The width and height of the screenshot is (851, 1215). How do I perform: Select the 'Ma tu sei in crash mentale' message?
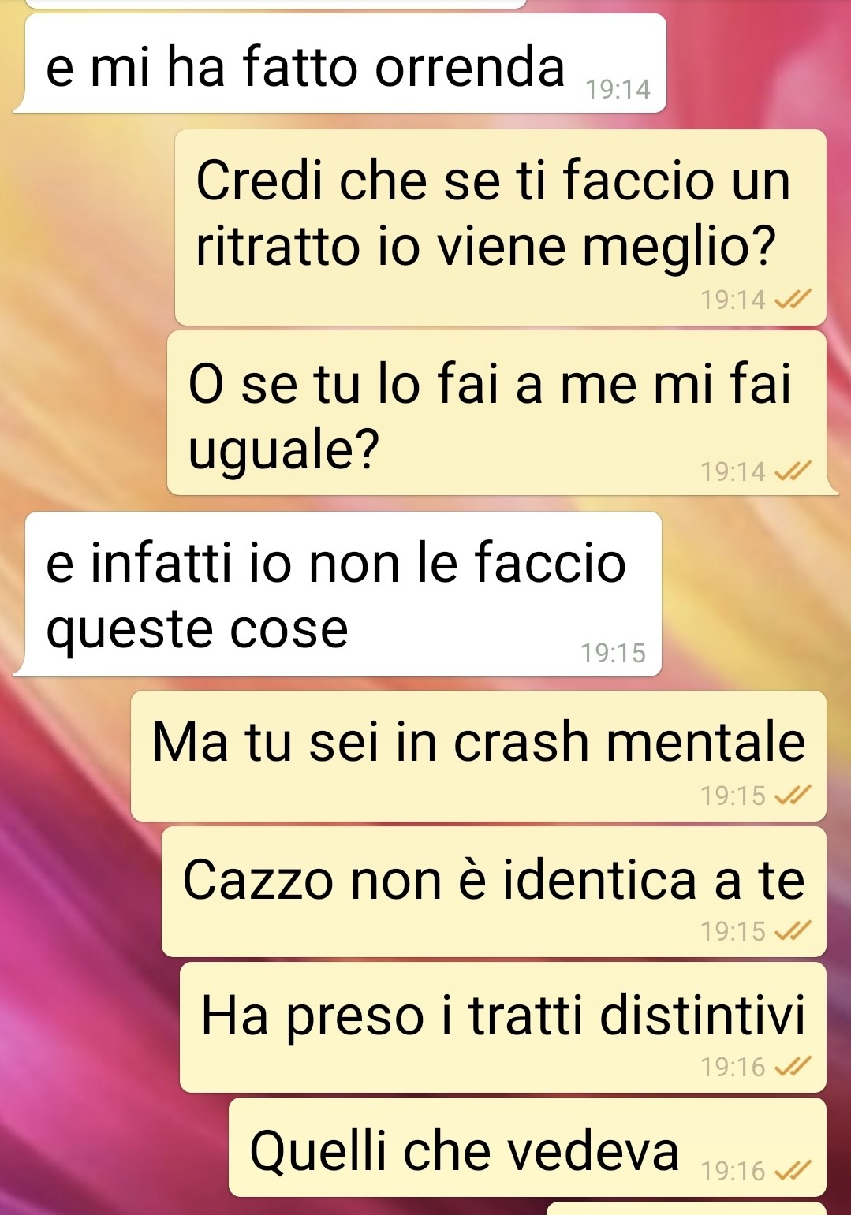coord(478,756)
